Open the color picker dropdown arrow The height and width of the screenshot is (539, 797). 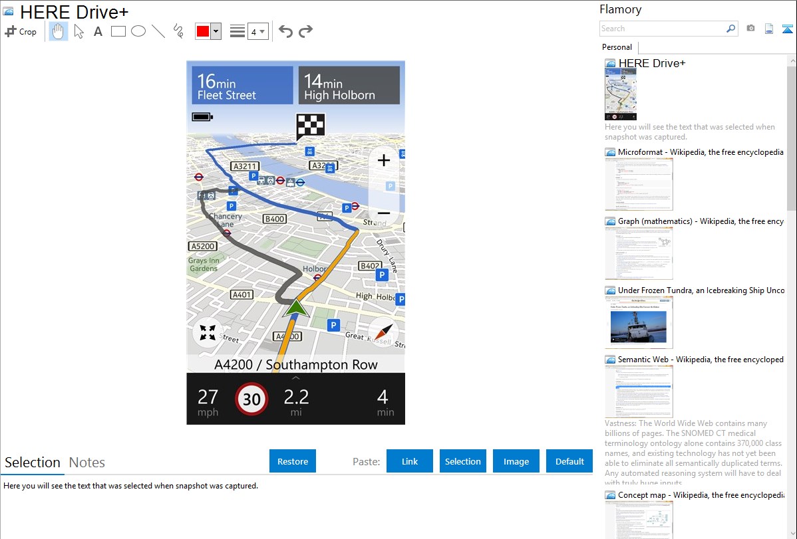[x=216, y=31]
